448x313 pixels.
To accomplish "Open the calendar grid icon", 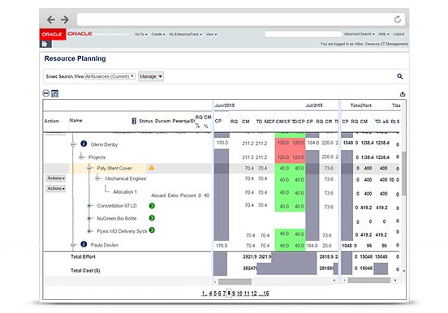I will [x=55, y=93].
